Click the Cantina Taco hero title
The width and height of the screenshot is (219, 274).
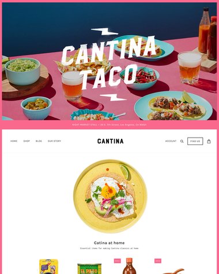109,62
